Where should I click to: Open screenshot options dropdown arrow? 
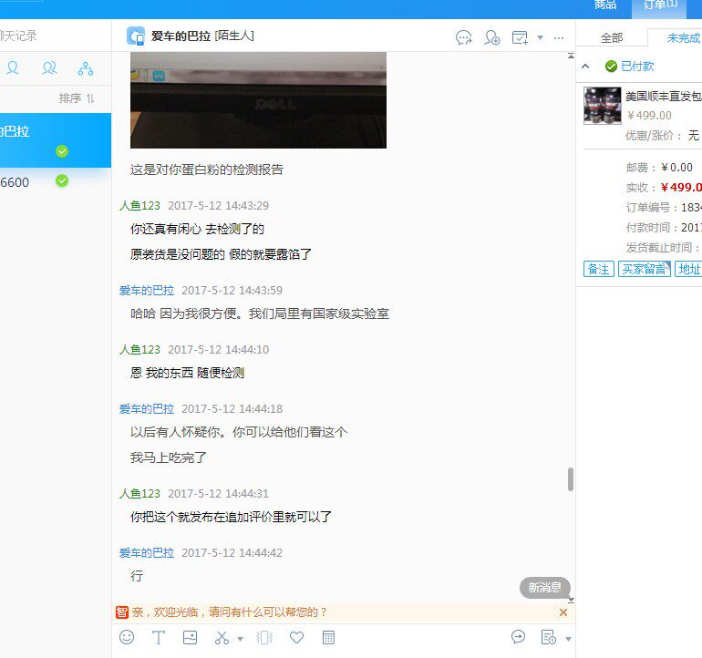click(x=240, y=639)
